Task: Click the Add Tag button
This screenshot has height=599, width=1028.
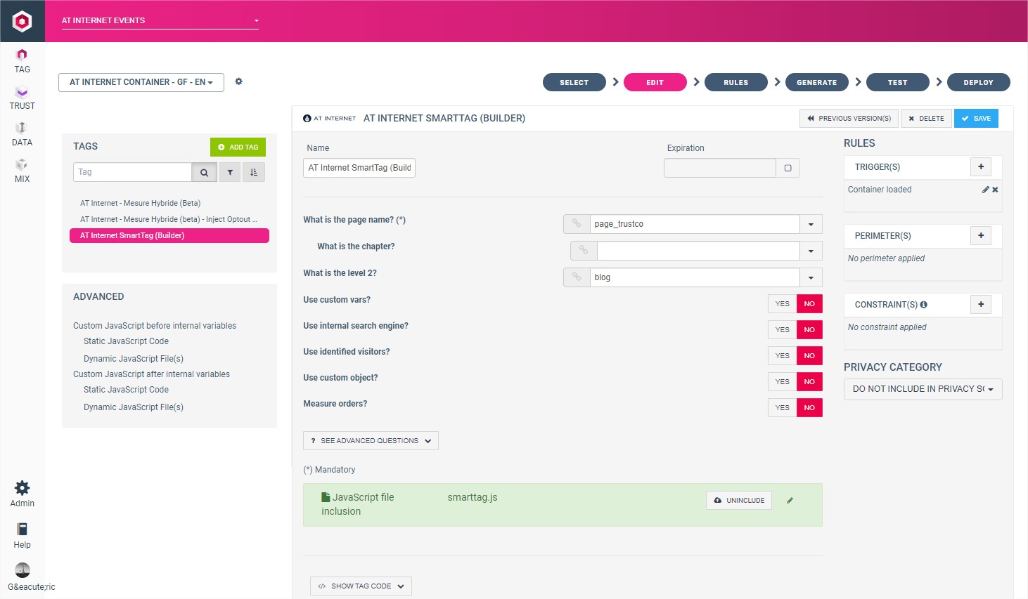Action: (x=238, y=147)
